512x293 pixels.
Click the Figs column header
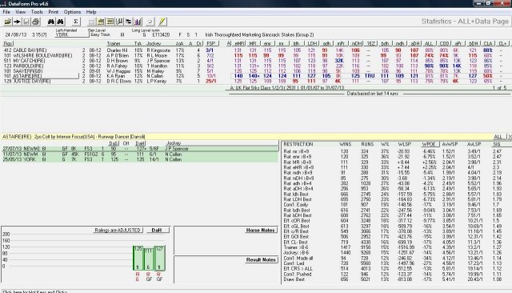click(8, 43)
